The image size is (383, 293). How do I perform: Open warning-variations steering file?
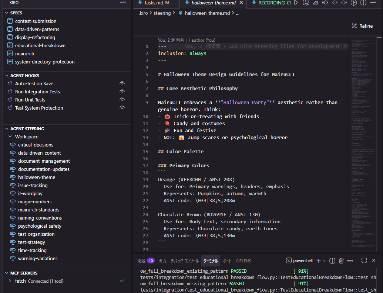point(38,258)
